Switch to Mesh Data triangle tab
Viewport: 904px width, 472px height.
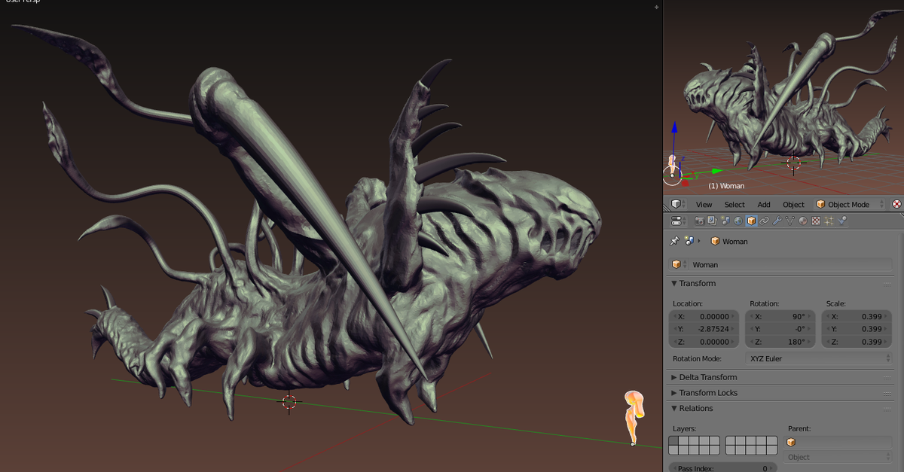click(789, 221)
